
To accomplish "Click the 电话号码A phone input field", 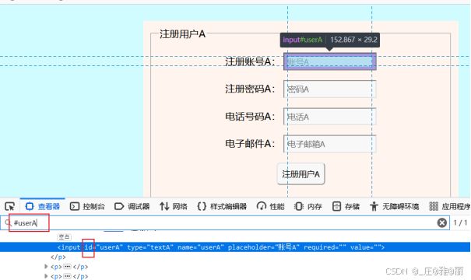I will (330, 117).
